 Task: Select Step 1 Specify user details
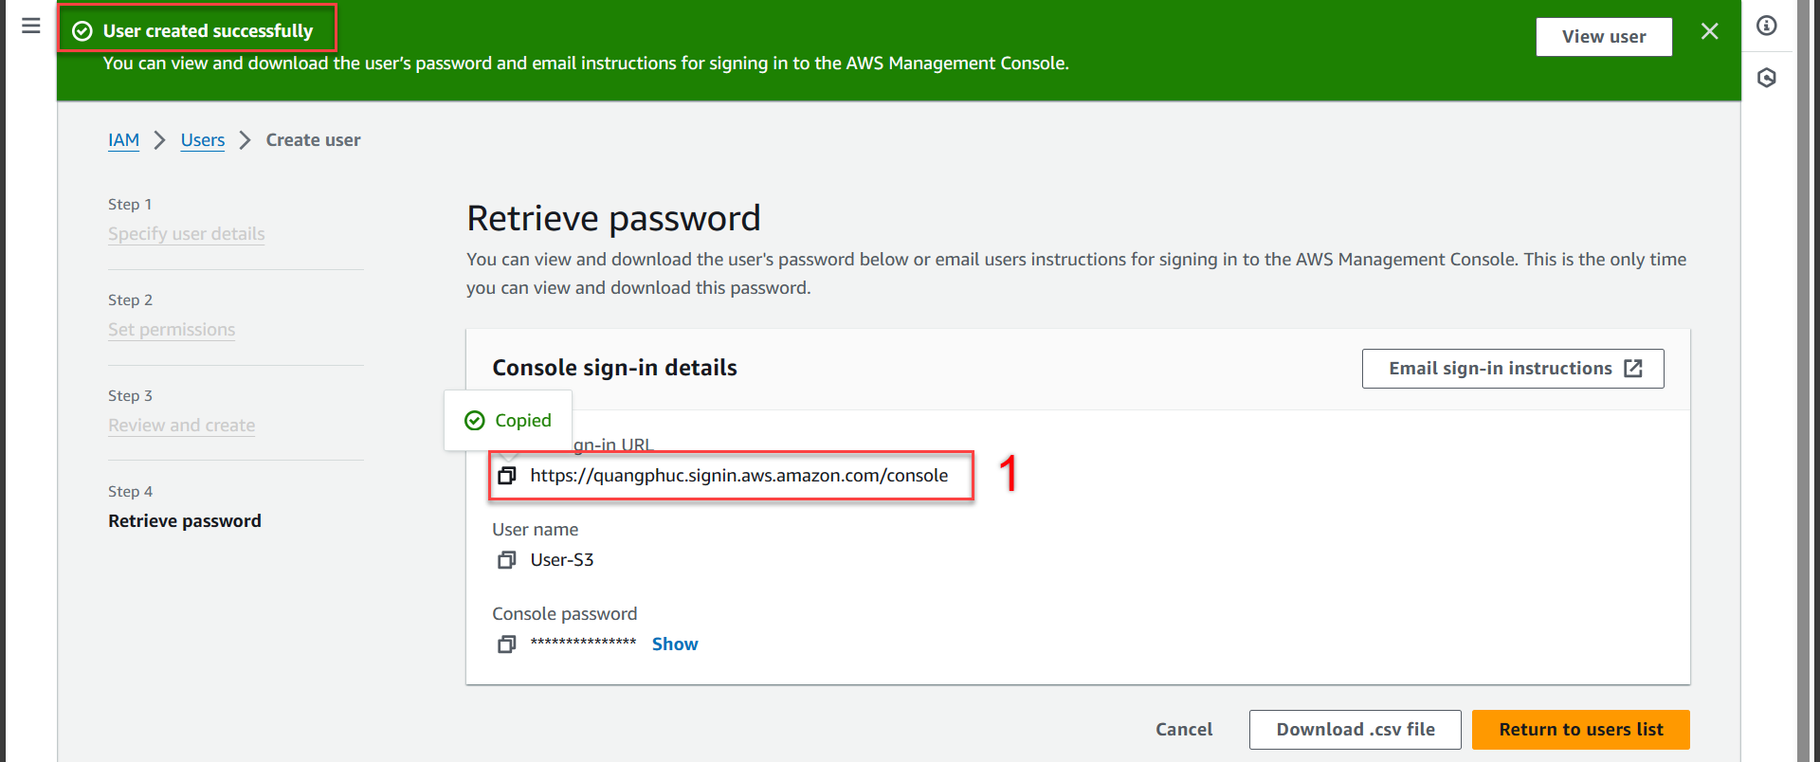(x=186, y=233)
